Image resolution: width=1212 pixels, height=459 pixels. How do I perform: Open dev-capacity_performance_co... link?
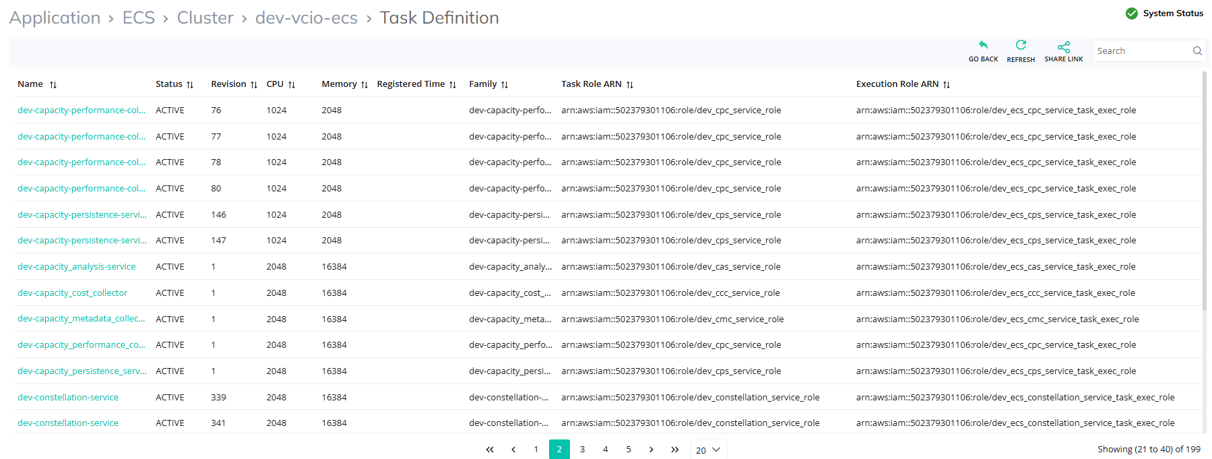click(x=82, y=345)
